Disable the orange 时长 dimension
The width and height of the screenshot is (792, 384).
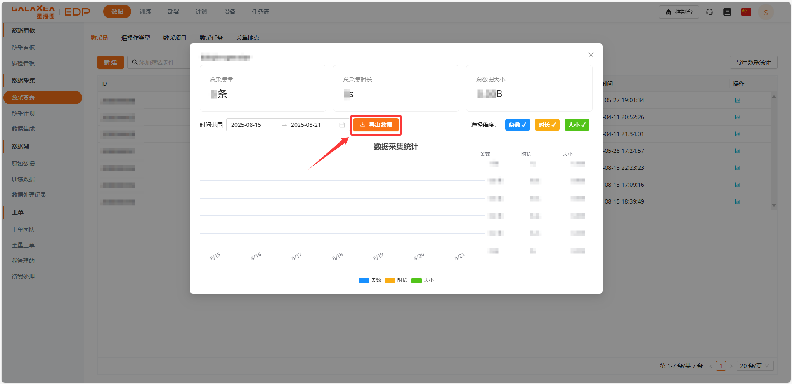(547, 124)
